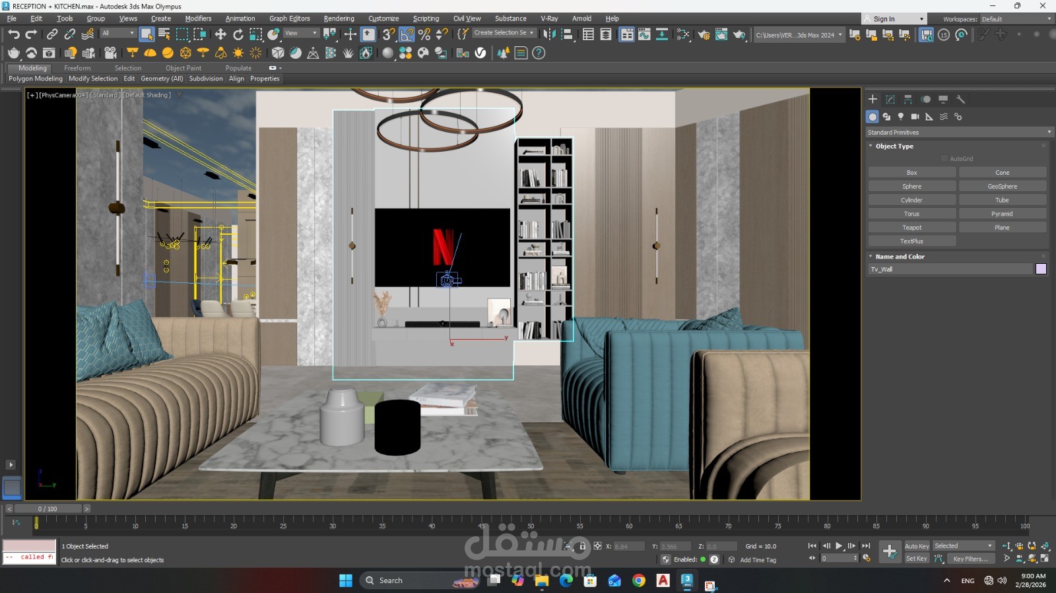
Task: Open the Selected key filter dropdown
Action: [x=964, y=546]
